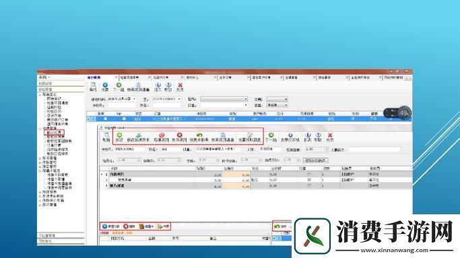The image size is (460, 258).
Task: Collapse the first expanded node in the left tree
Action: [x=40, y=95]
